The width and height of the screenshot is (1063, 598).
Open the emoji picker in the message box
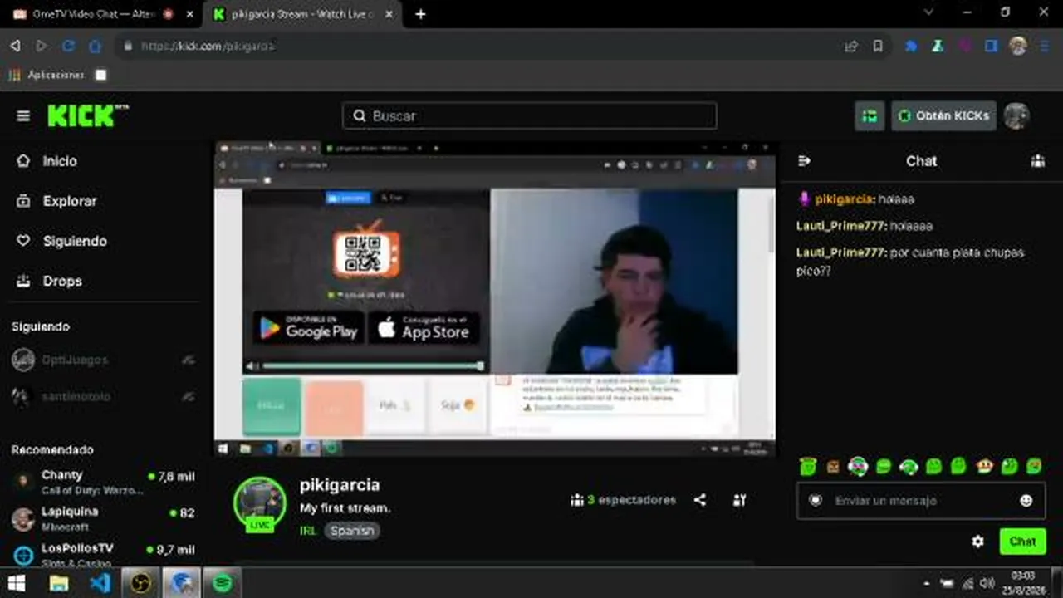pyautogui.click(x=1026, y=501)
